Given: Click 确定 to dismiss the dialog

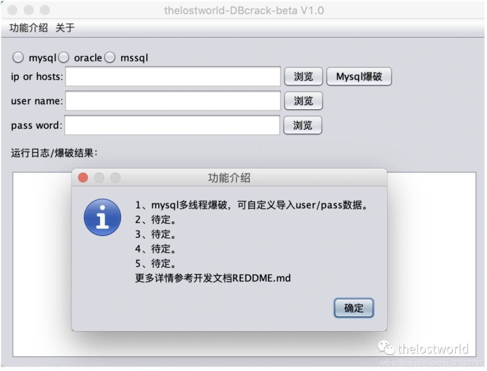Looking at the screenshot, I should [x=354, y=308].
